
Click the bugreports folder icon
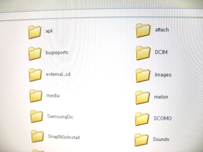(x=35, y=53)
